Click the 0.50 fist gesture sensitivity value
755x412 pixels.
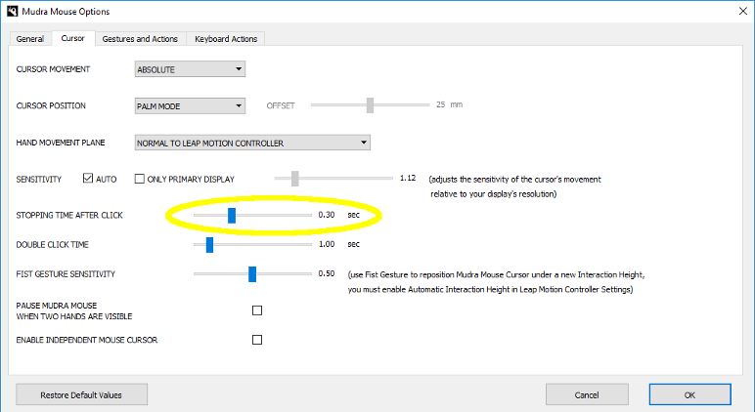(327, 273)
